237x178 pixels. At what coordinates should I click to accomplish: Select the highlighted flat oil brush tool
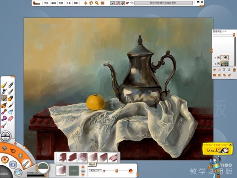(4, 98)
